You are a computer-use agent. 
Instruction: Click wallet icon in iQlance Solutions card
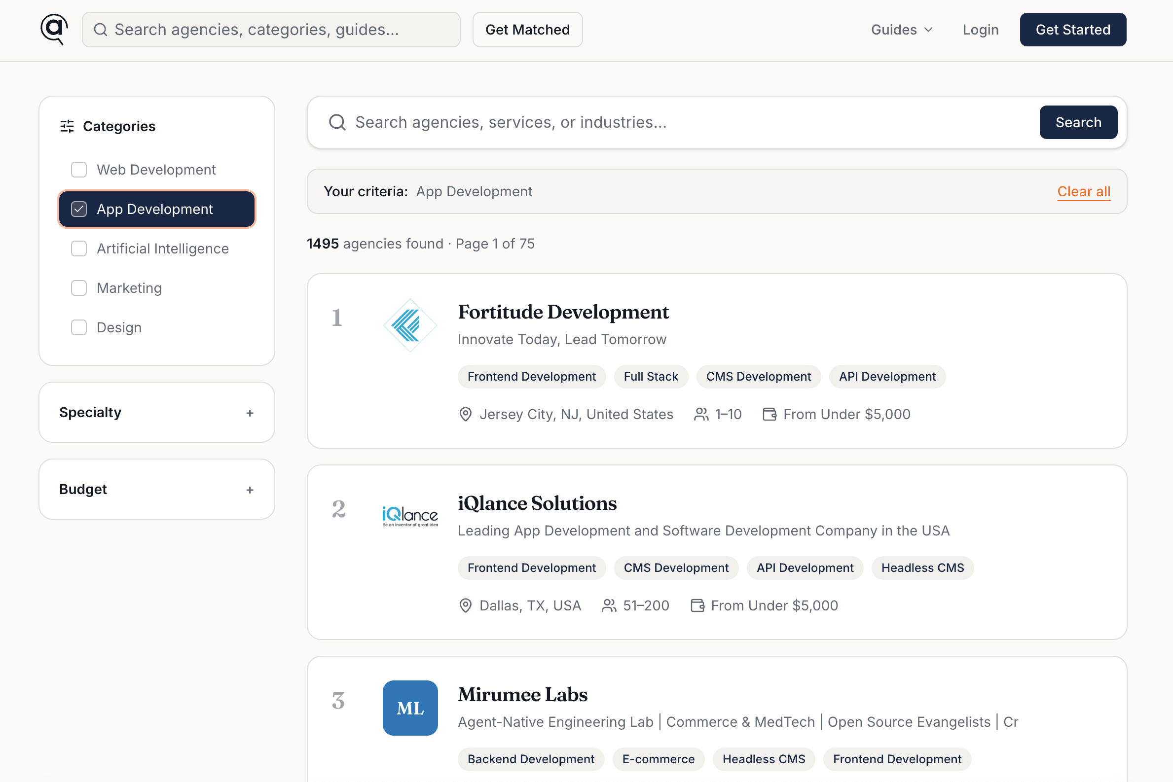coord(697,605)
